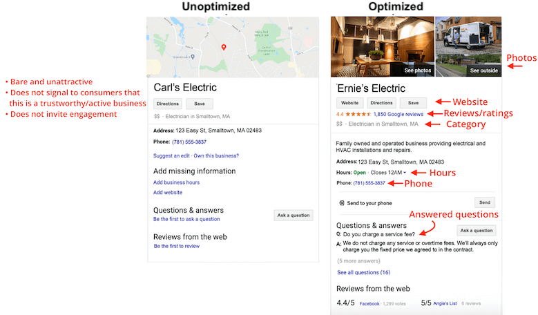The height and width of the screenshot is (315, 538).
Task: Click Directions under Carl's Electric
Action: coord(167,104)
